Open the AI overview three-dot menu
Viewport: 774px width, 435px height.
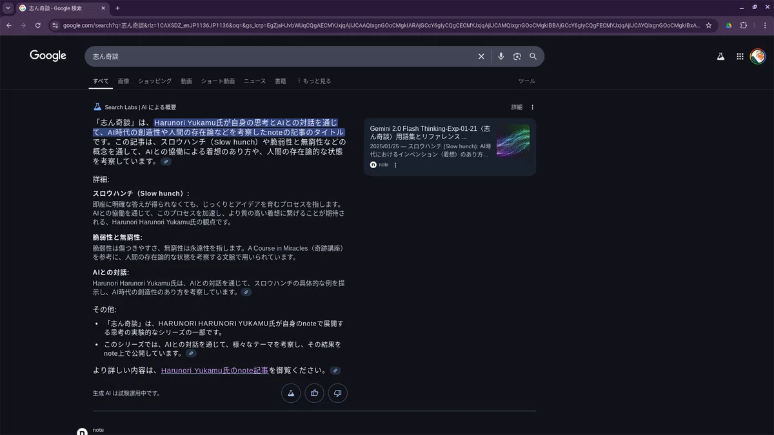coord(532,107)
